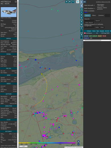
Task: Click the L labels toggle button
Action: [81, 12]
